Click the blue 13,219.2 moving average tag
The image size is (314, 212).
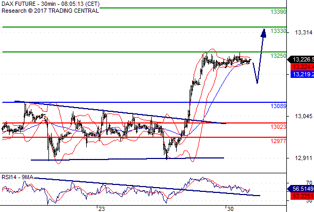[302, 74]
